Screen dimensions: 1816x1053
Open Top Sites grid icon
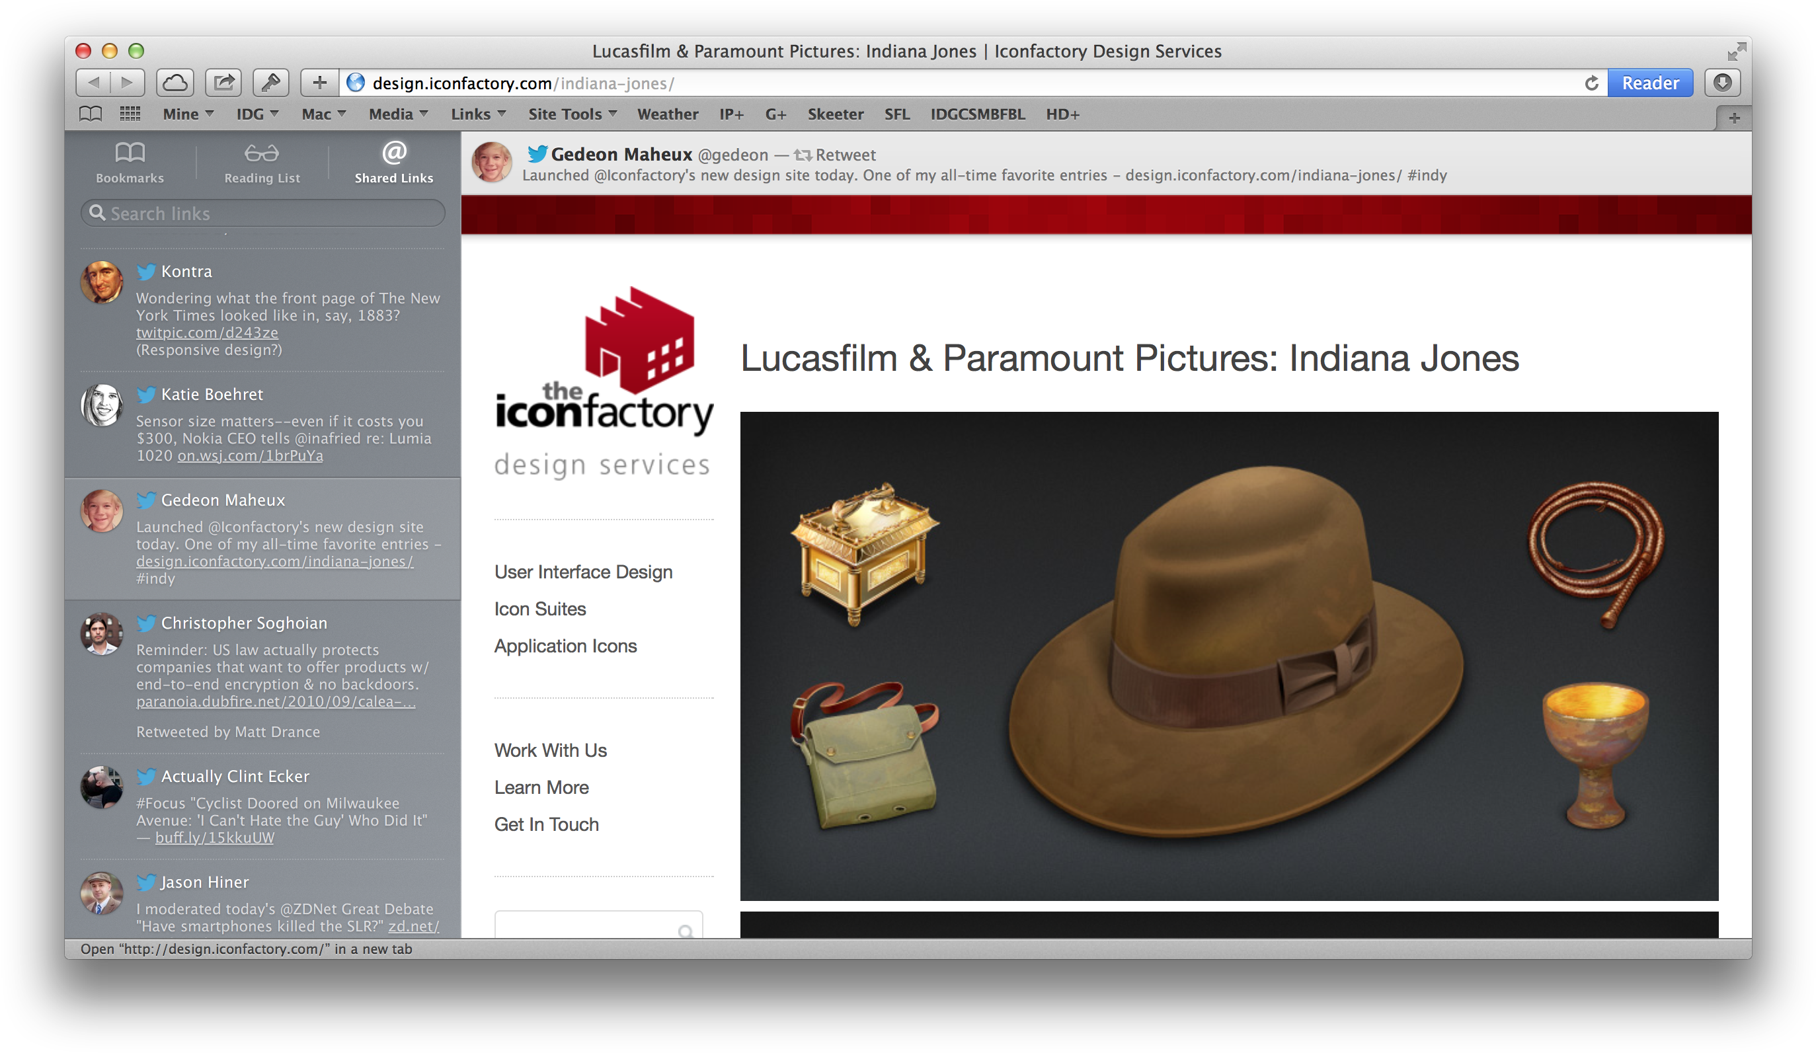[x=130, y=114]
